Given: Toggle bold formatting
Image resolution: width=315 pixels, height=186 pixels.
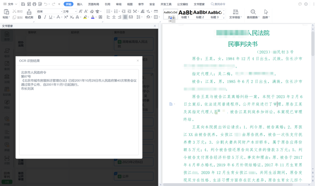Looking at the screenshot, I should pos(40,17).
